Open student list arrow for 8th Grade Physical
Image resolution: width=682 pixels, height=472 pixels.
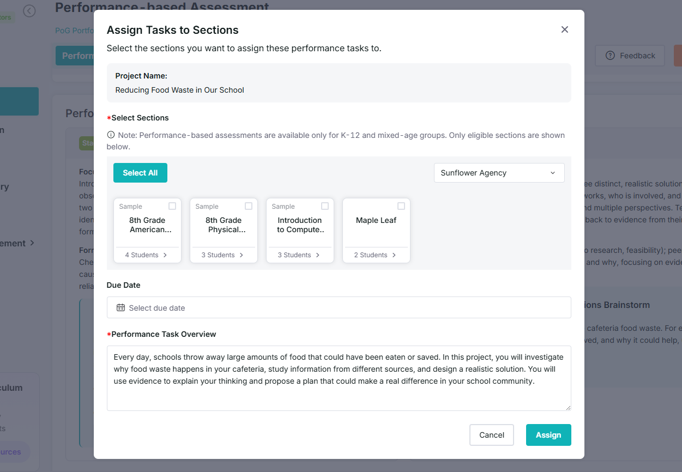[x=242, y=255]
